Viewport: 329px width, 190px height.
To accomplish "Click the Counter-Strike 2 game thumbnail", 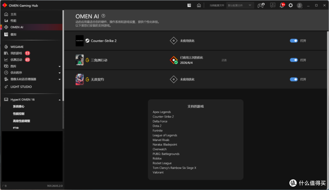I will pyautogui.click(x=80, y=41).
